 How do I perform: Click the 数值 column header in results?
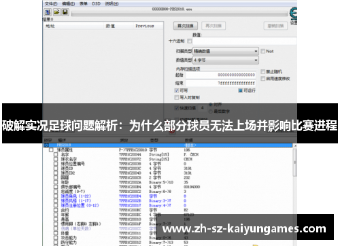[119, 26]
